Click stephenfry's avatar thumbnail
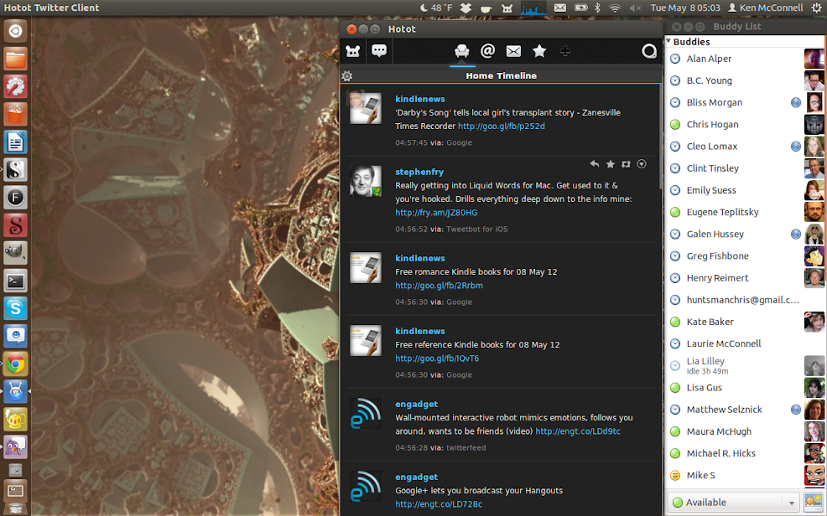The height and width of the screenshot is (516, 827). (366, 181)
